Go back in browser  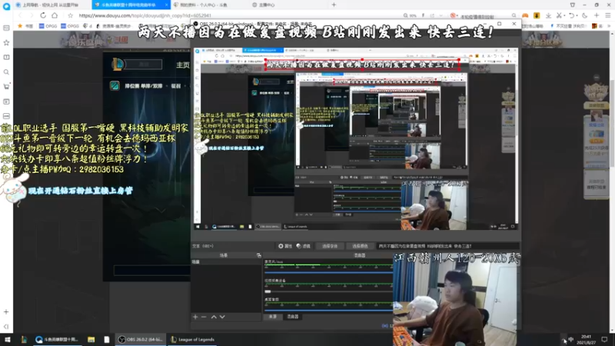20,15
